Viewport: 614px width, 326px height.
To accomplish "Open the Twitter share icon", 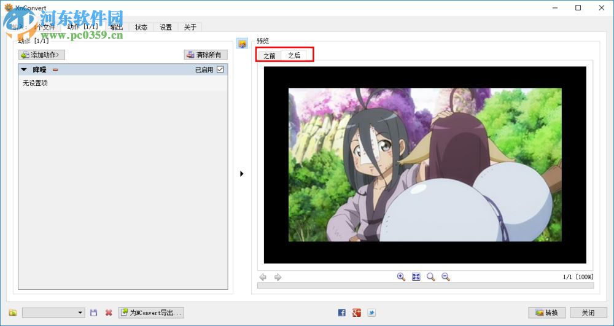I will [371, 312].
